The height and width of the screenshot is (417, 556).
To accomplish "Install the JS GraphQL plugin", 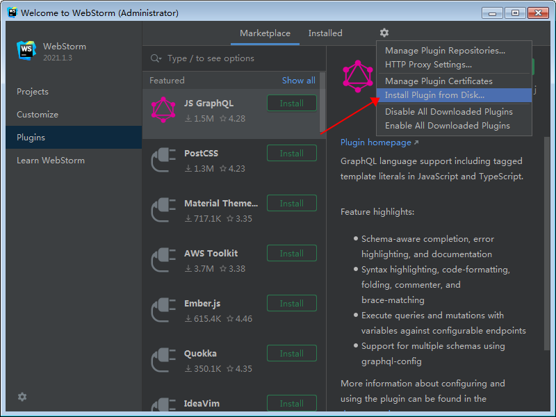I will click(291, 103).
